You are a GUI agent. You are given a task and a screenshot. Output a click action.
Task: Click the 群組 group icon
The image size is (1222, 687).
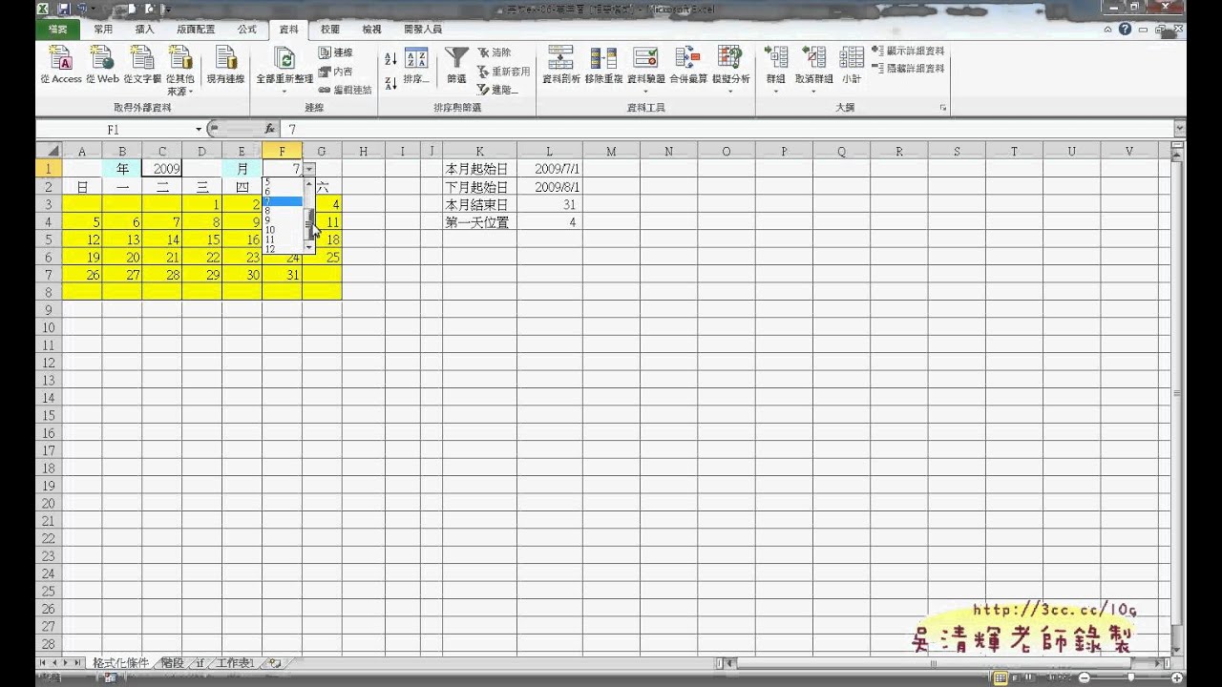coord(775,57)
